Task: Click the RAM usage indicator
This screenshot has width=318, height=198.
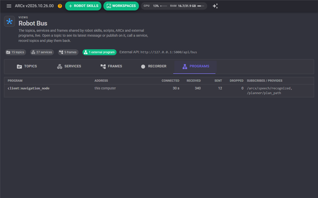Action: 187,6
